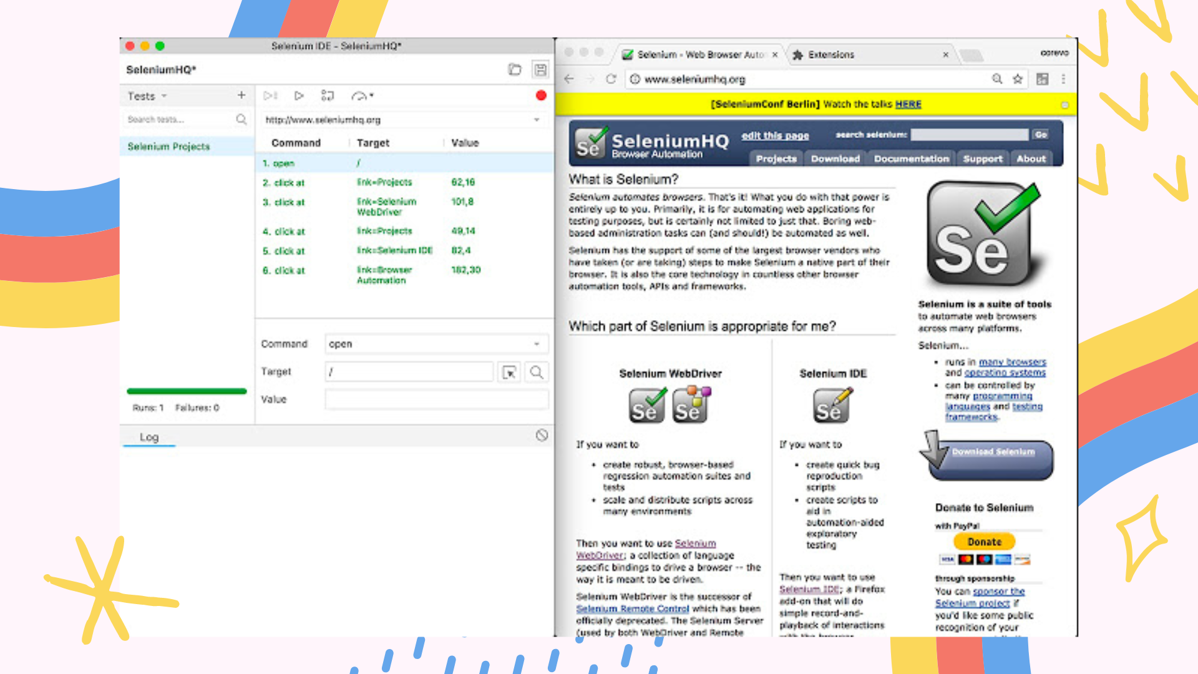This screenshot has width=1198, height=674.
Task: Click the step-over test execution icon
Action: [x=327, y=95]
